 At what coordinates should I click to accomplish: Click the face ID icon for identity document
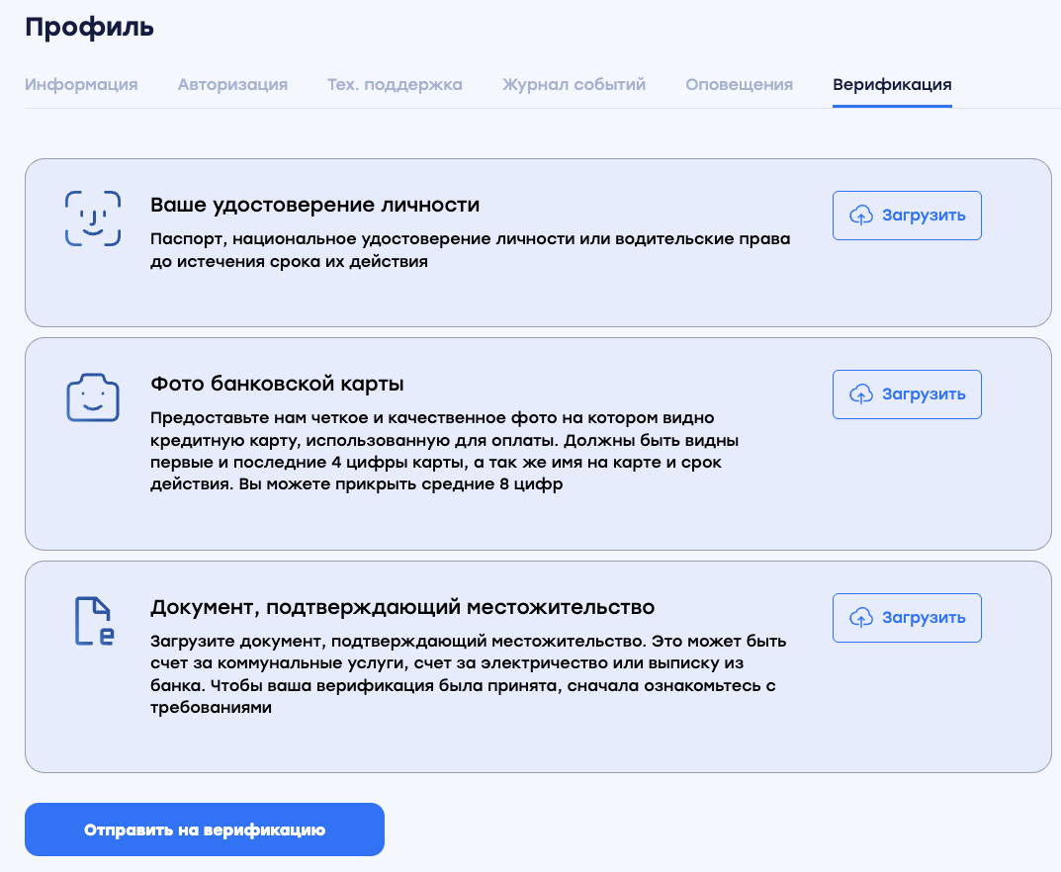92,218
